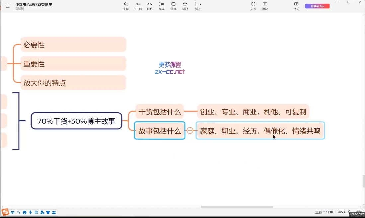Select the 故事包括什么 topic node

coord(160,130)
